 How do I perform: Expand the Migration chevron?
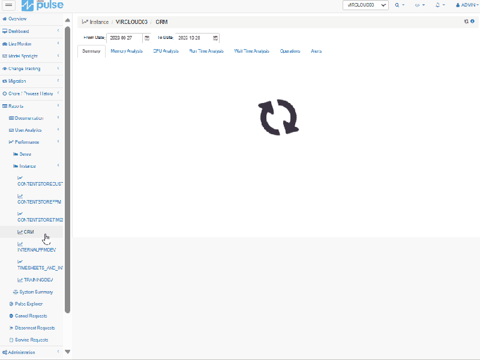(x=58, y=80)
